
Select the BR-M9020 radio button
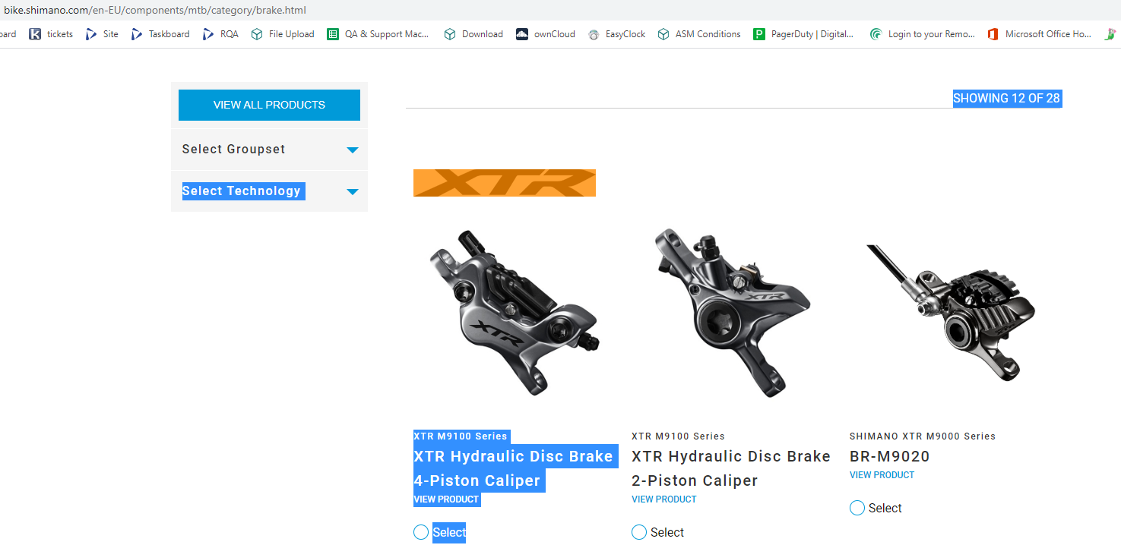(857, 509)
